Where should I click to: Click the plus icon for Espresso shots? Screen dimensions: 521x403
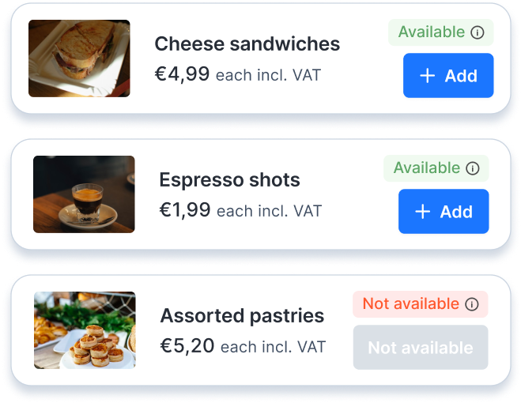coord(422,212)
